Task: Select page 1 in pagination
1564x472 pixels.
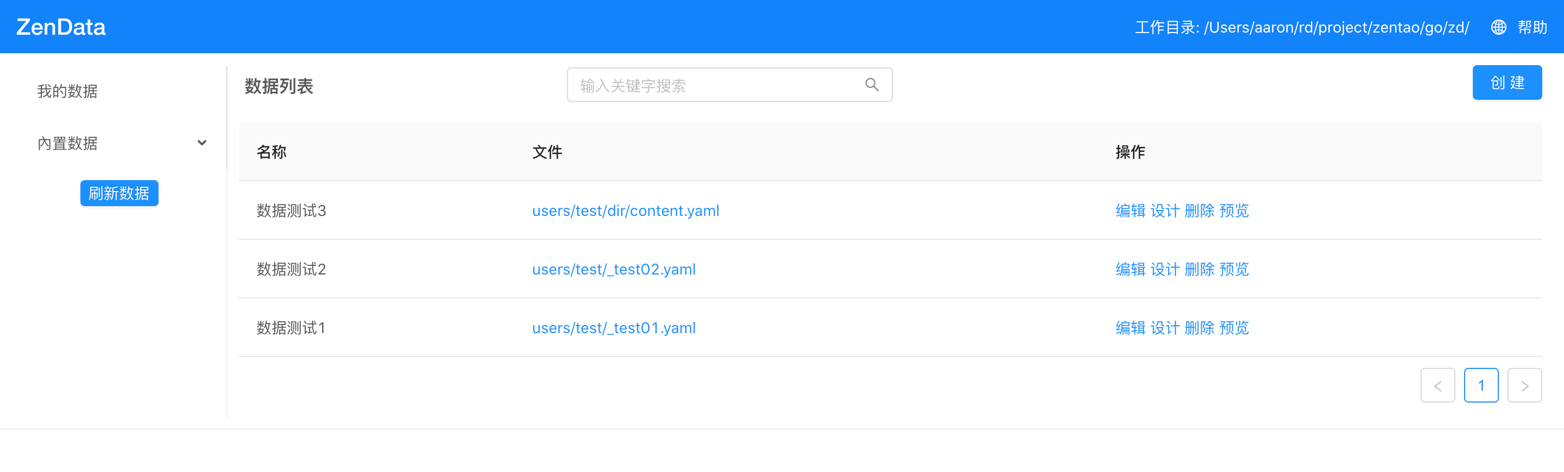Action: coord(1481,385)
